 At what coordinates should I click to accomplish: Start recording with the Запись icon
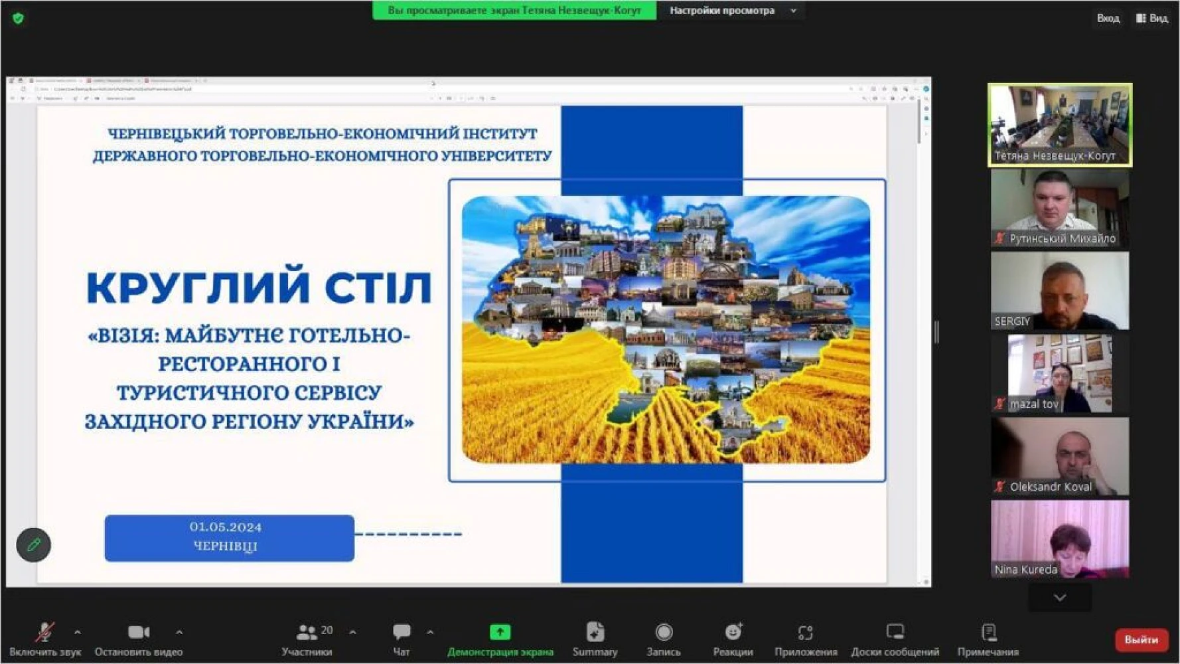tap(663, 632)
